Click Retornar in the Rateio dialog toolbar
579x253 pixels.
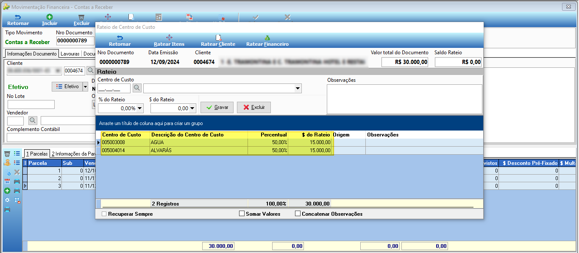click(x=120, y=41)
